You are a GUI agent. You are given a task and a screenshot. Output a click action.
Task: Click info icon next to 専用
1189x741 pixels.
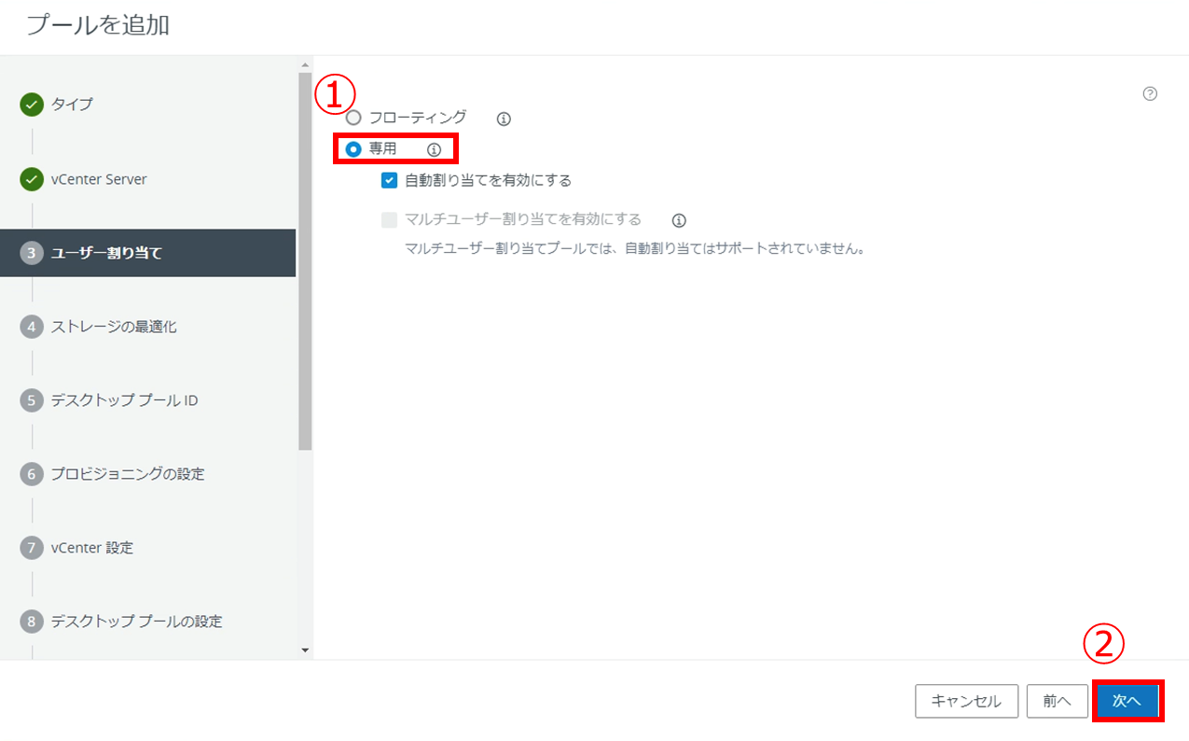click(x=434, y=149)
